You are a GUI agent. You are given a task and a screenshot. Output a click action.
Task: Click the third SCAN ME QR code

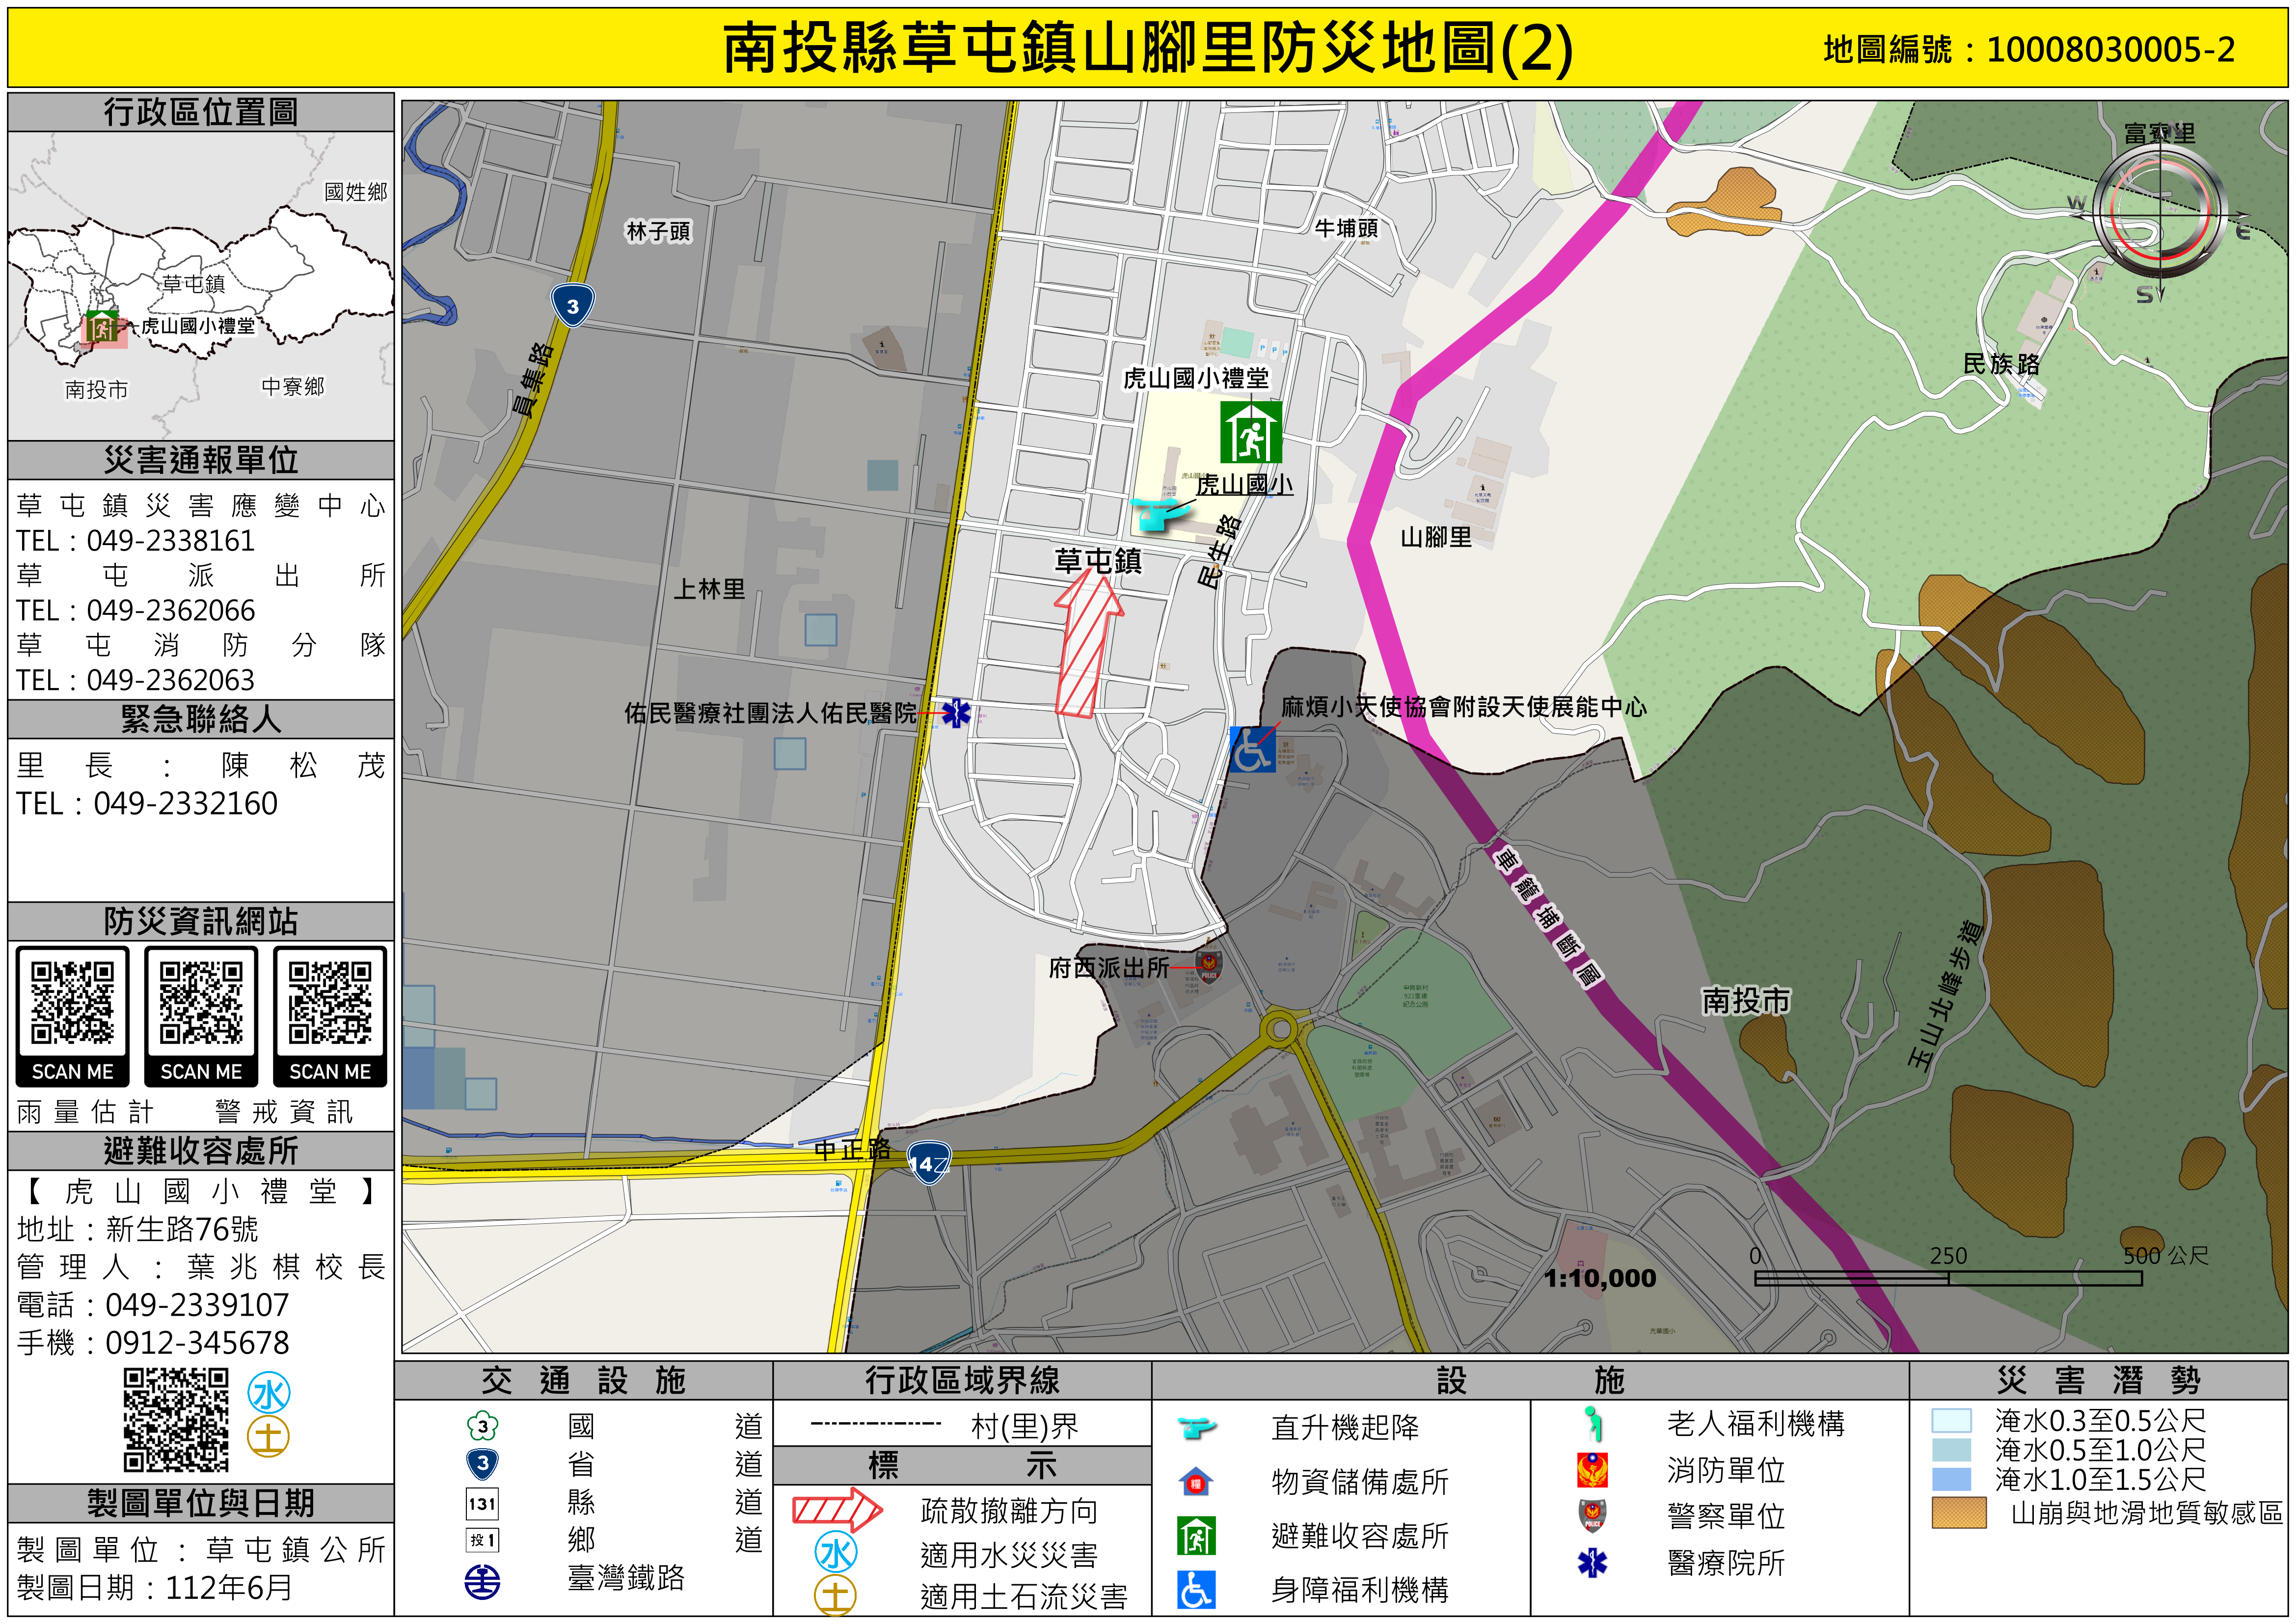point(329,1005)
